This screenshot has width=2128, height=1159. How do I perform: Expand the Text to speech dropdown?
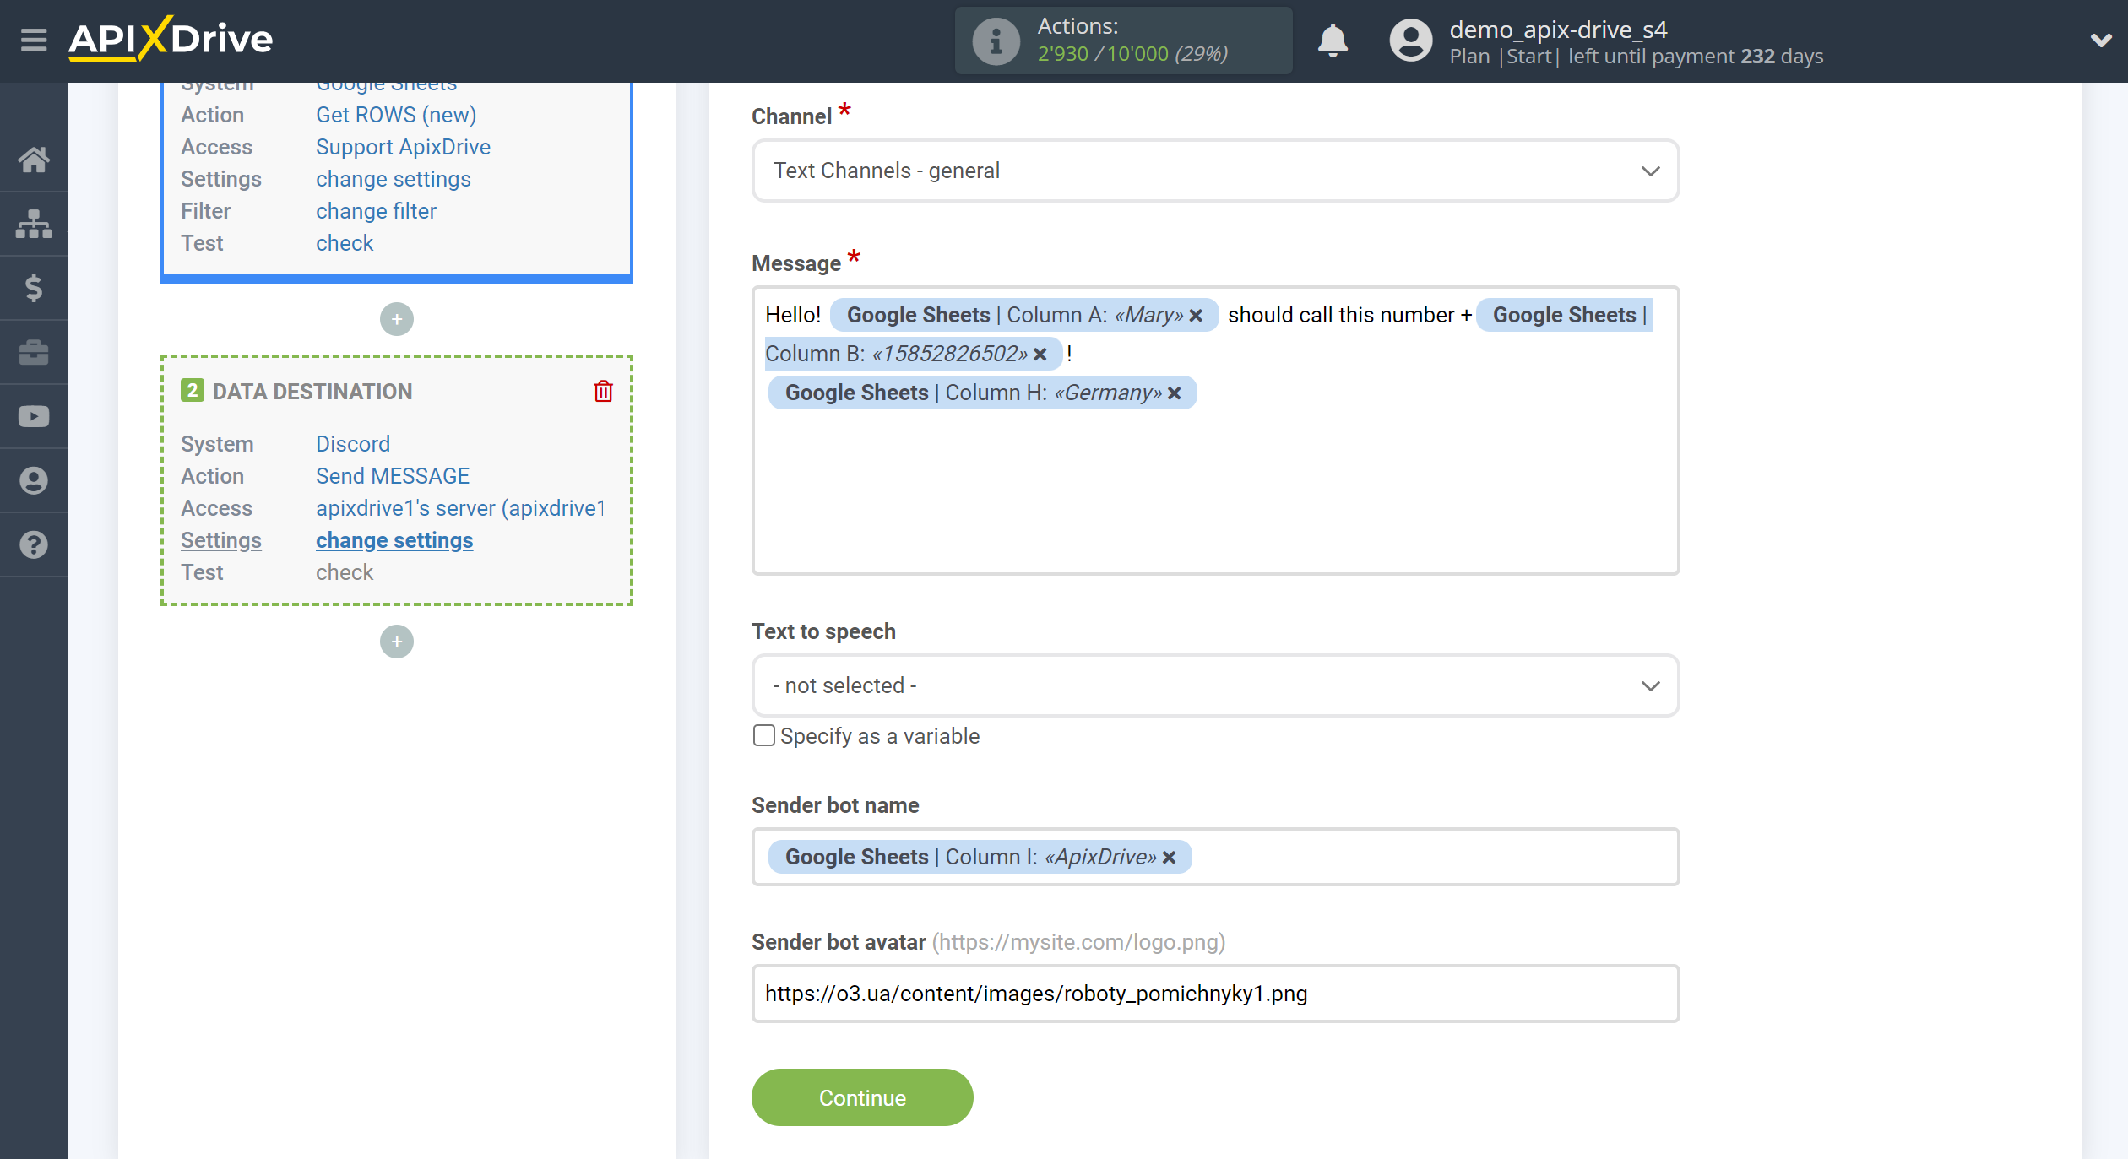(x=1214, y=685)
